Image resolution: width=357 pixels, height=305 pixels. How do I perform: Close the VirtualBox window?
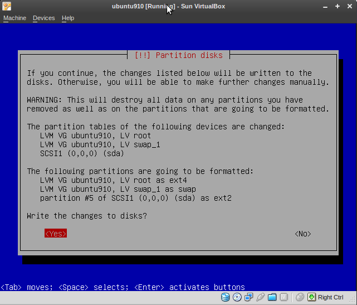click(x=350, y=6)
